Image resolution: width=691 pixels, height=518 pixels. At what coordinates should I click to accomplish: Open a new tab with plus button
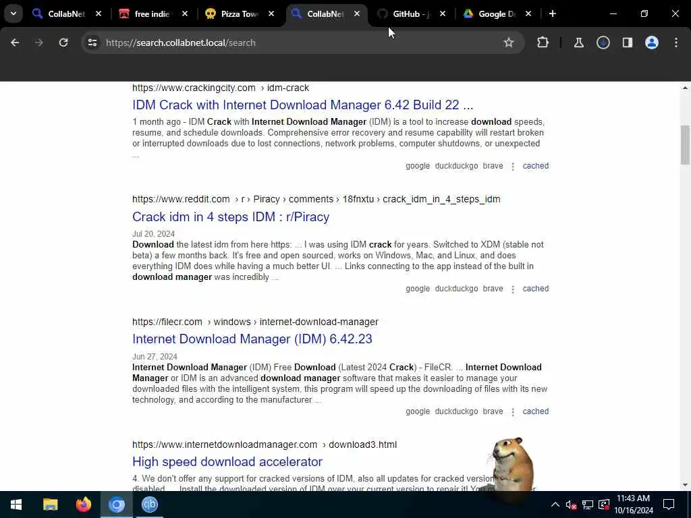(552, 13)
